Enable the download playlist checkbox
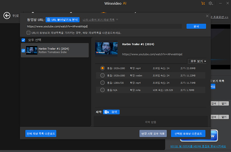Viewport: 231px width, 152px height. pyautogui.click(x=28, y=33)
